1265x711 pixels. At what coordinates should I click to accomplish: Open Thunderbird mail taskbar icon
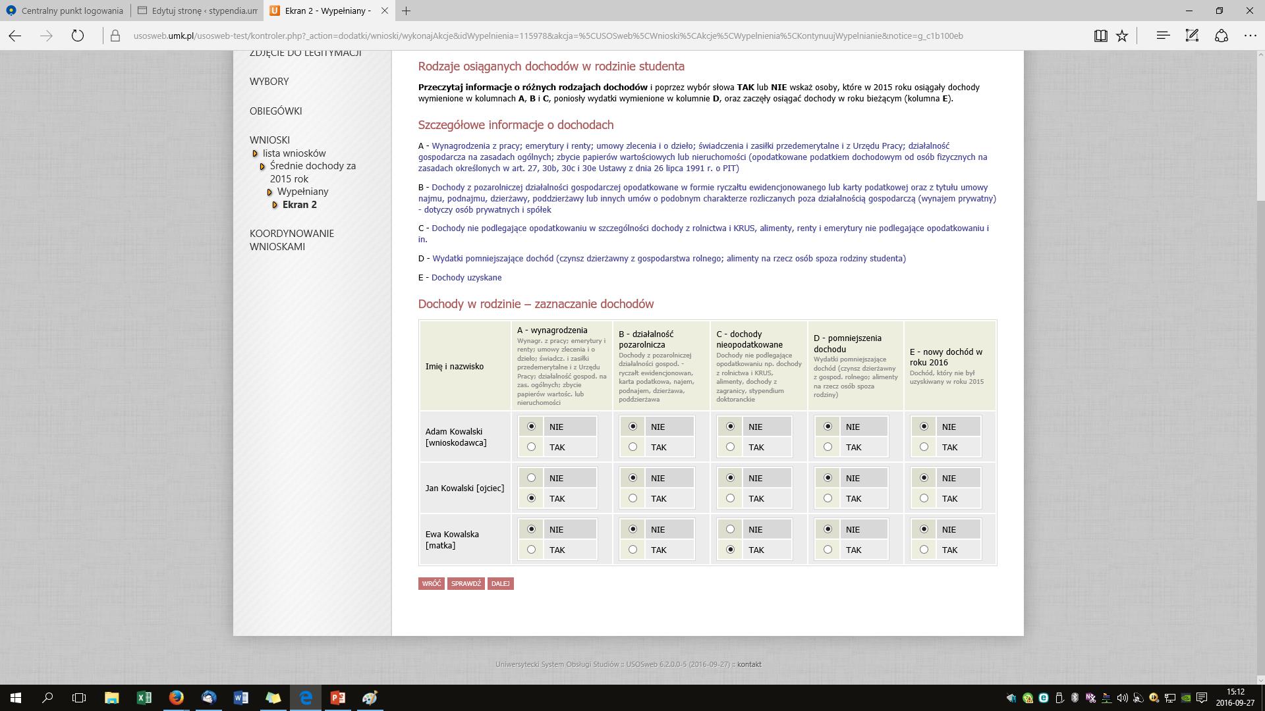[208, 698]
